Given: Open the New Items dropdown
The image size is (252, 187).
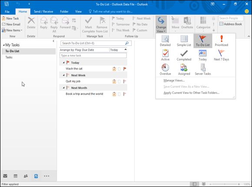Looking at the screenshot, I should click(12, 30).
